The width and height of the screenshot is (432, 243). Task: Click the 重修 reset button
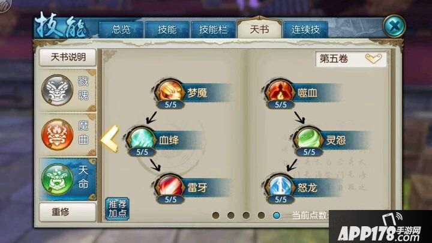(x=68, y=212)
